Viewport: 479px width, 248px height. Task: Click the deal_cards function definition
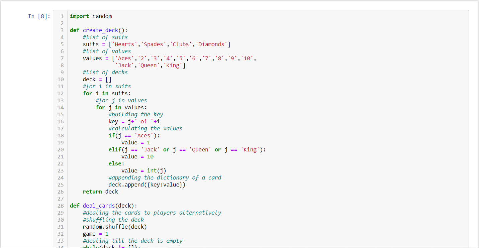tap(98, 206)
